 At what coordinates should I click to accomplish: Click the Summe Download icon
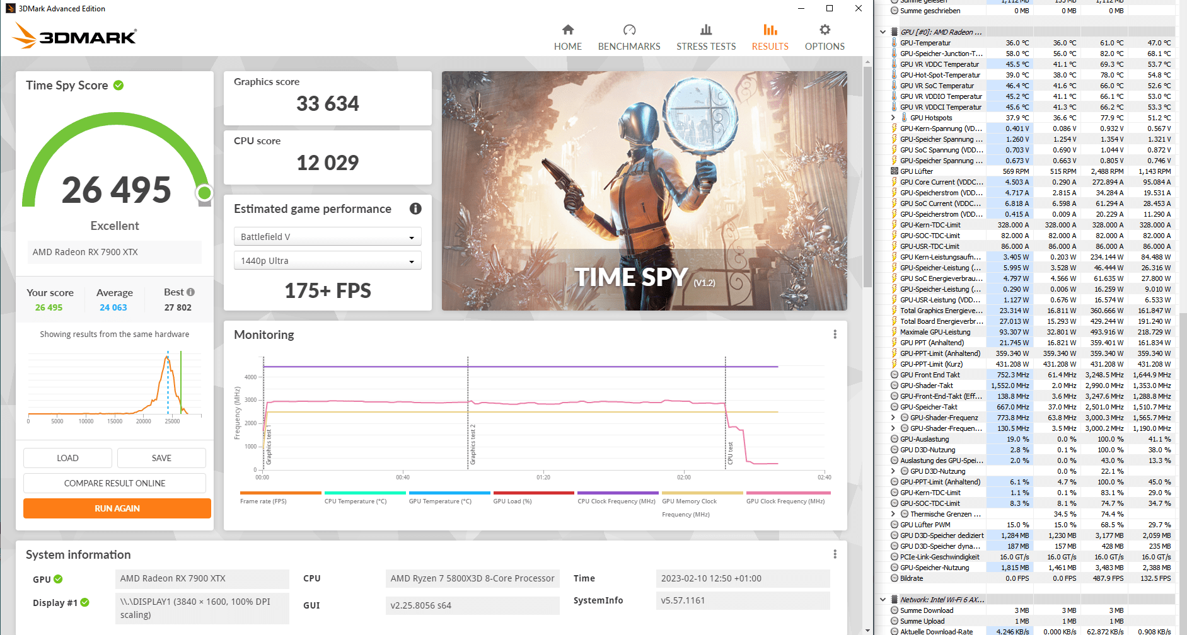point(894,610)
